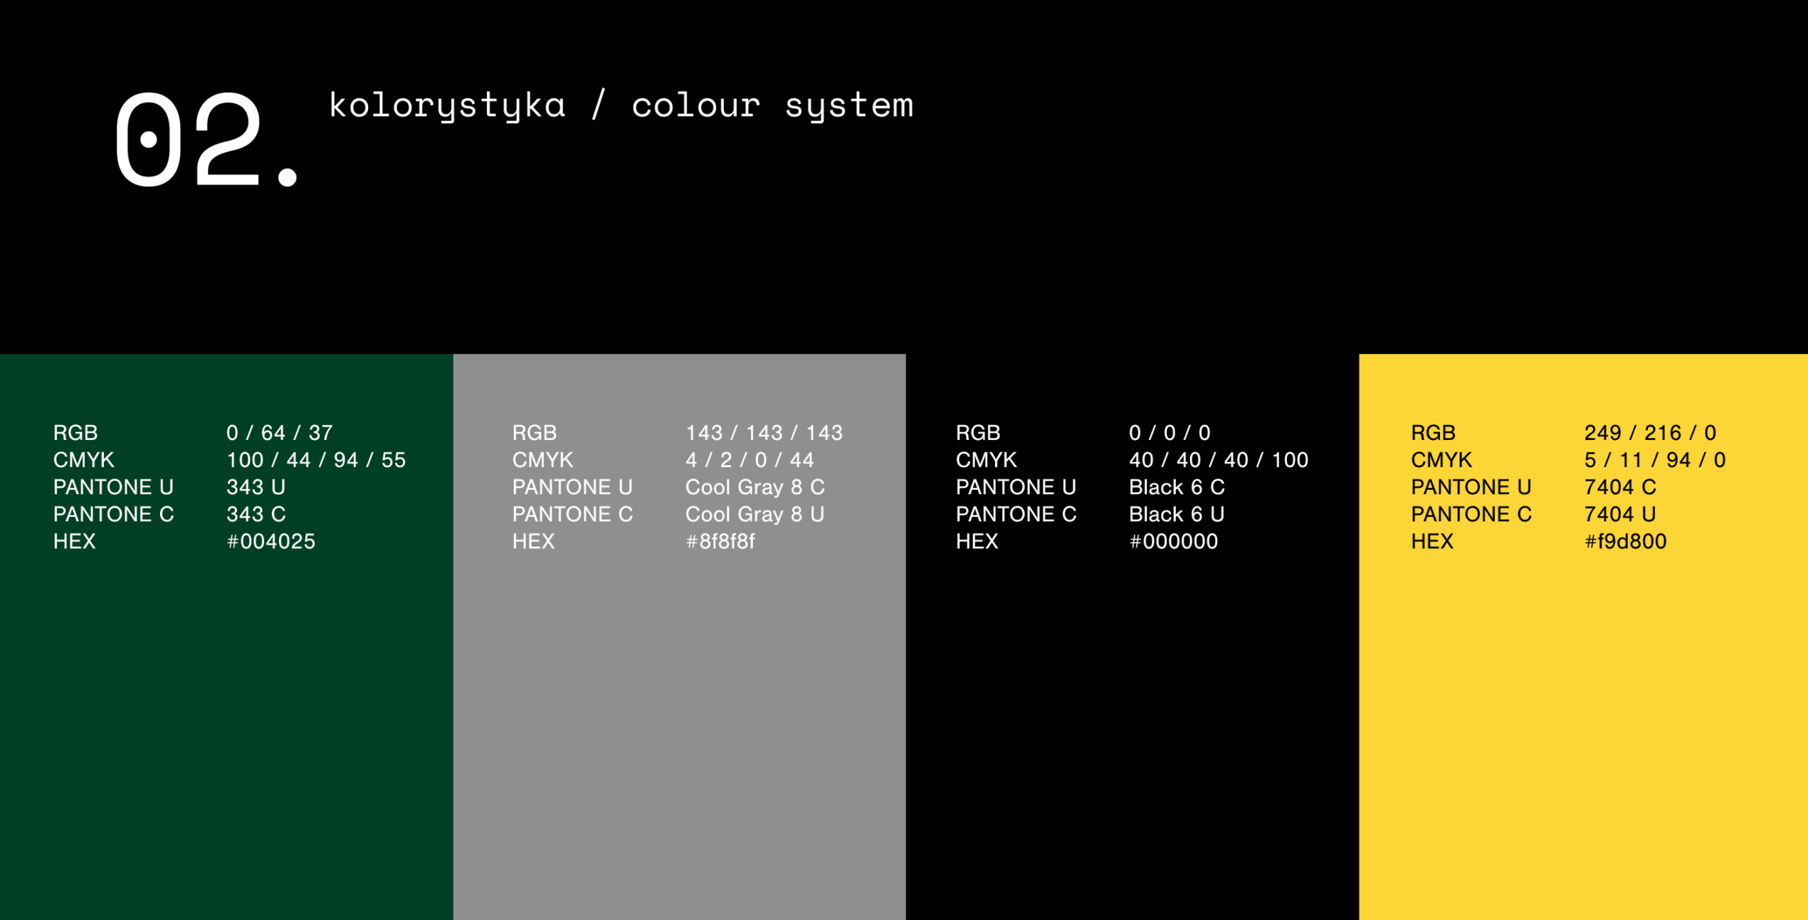This screenshot has height=920, width=1808.
Task: Click the '343 U' Pantone value
Action: (x=256, y=487)
